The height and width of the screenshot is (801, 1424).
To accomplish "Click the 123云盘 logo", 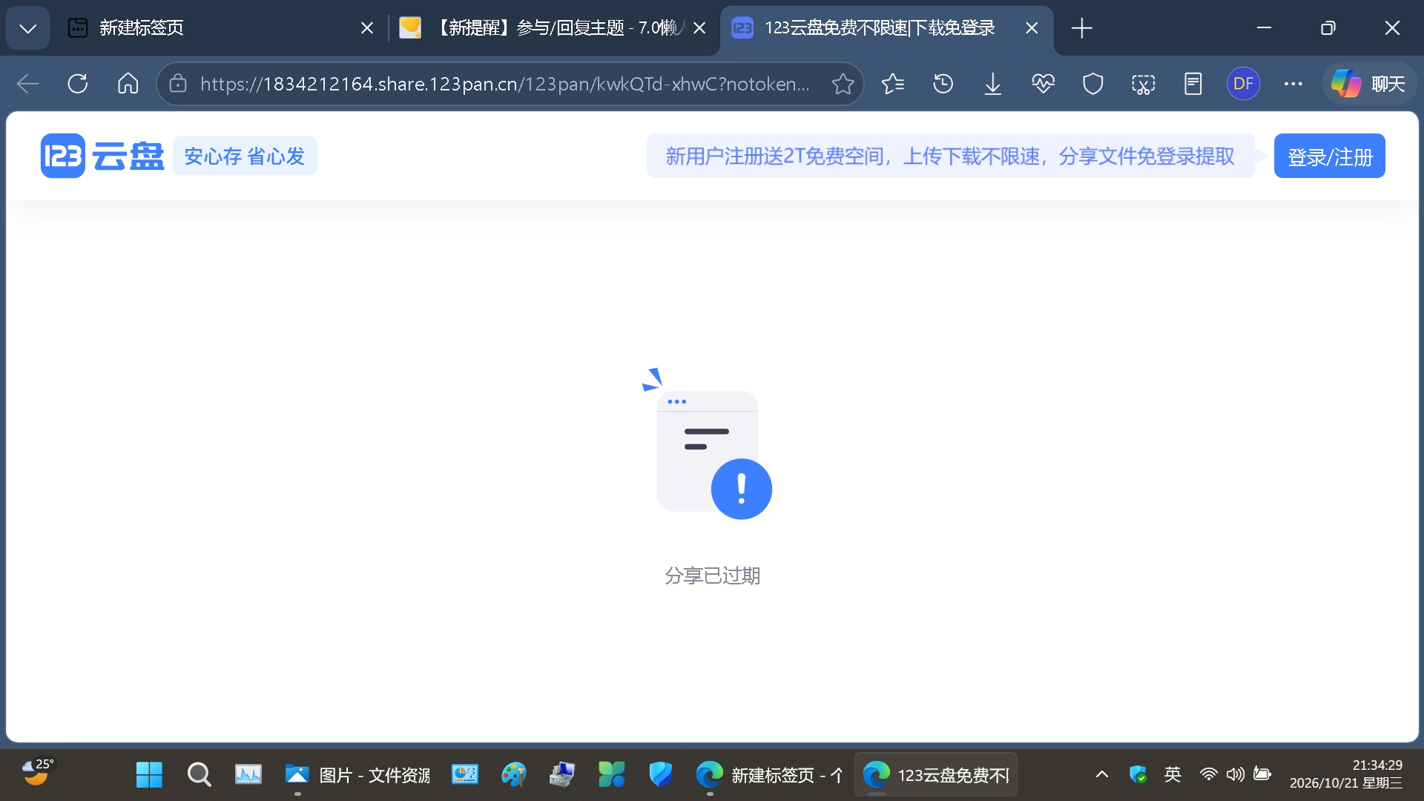I will [x=102, y=156].
